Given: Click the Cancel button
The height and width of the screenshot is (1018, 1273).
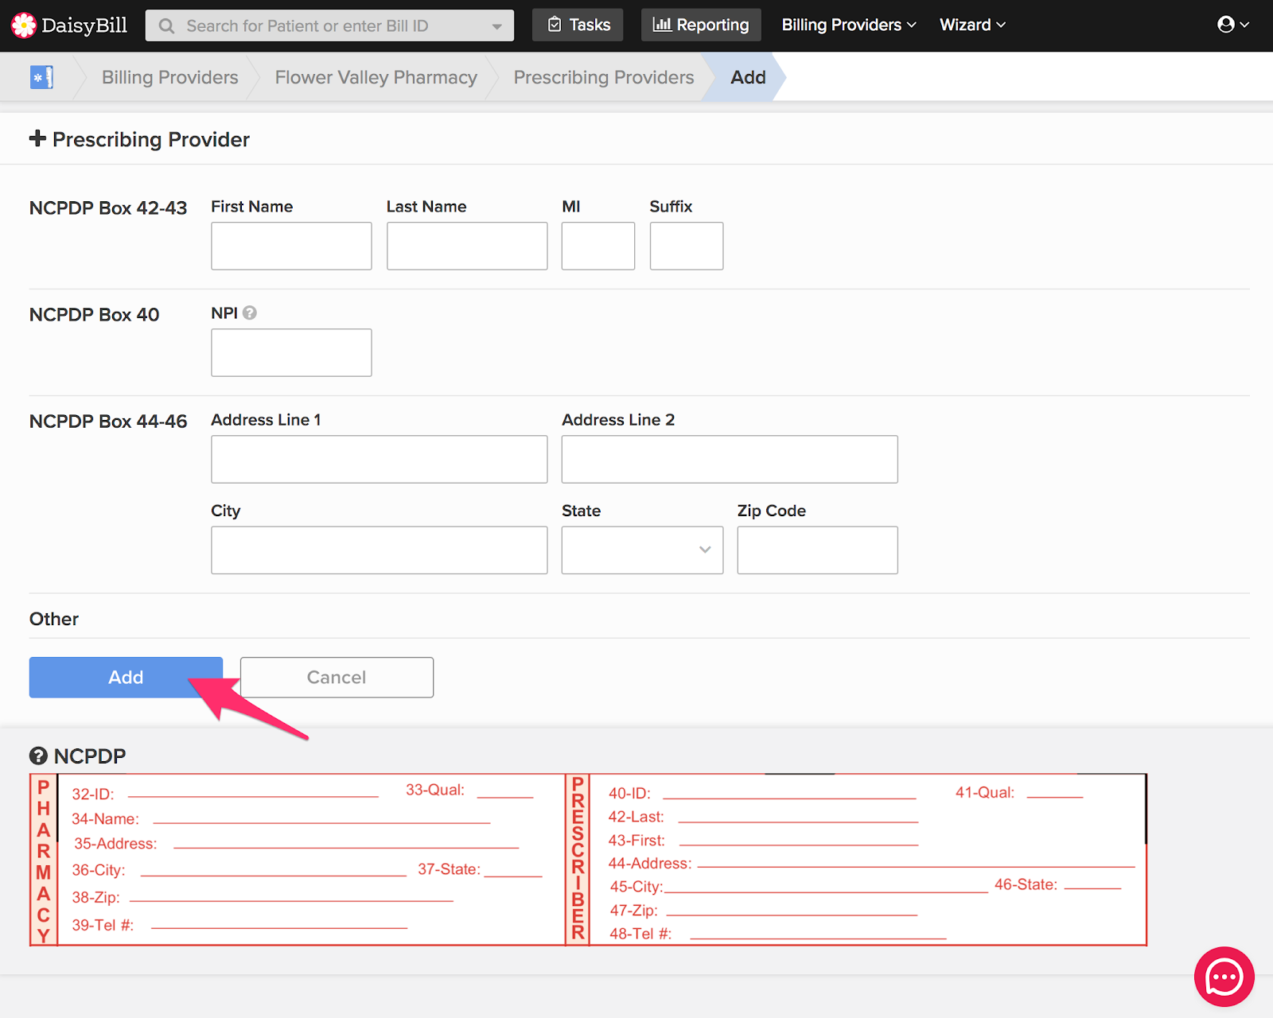Looking at the screenshot, I should (337, 677).
